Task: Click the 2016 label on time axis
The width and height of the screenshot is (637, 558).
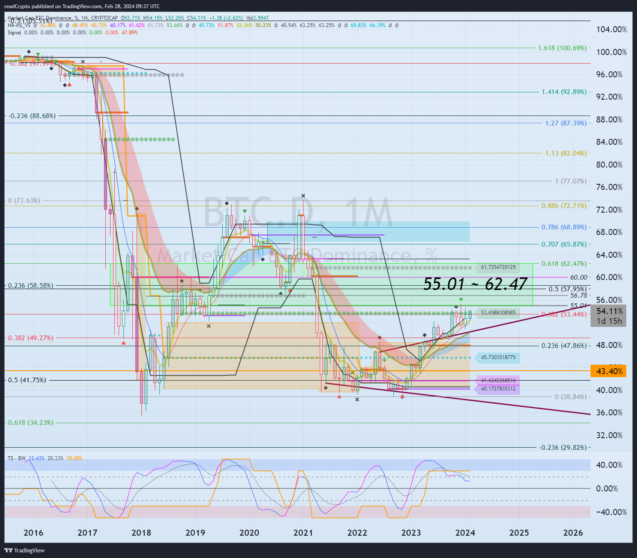Action: [34, 533]
